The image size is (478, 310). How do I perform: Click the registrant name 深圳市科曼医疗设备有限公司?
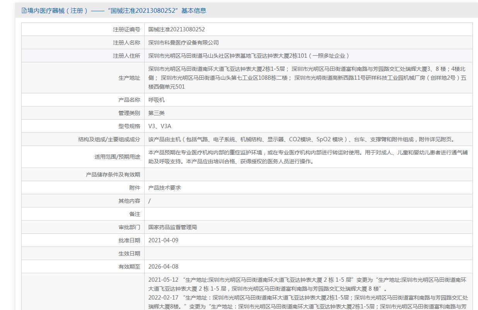(x=183, y=43)
